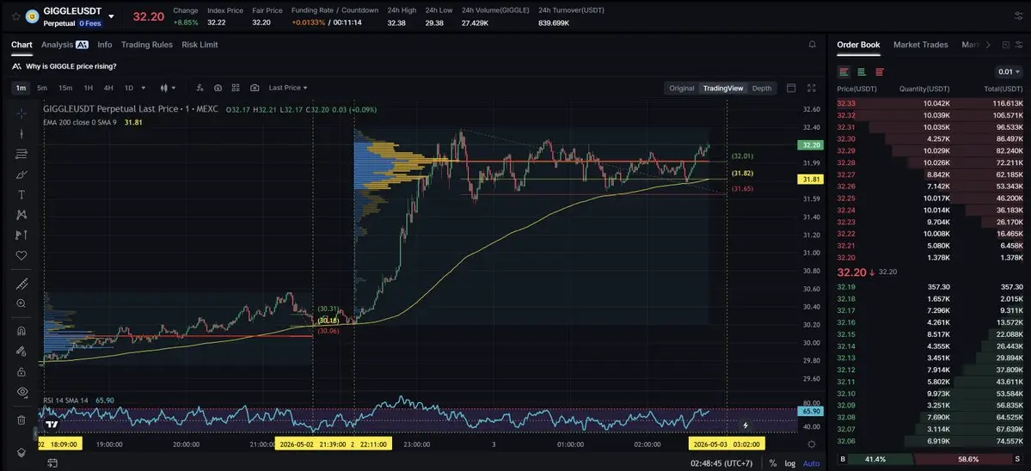
Task: Create a price alert via clock icon
Action: pos(218,88)
